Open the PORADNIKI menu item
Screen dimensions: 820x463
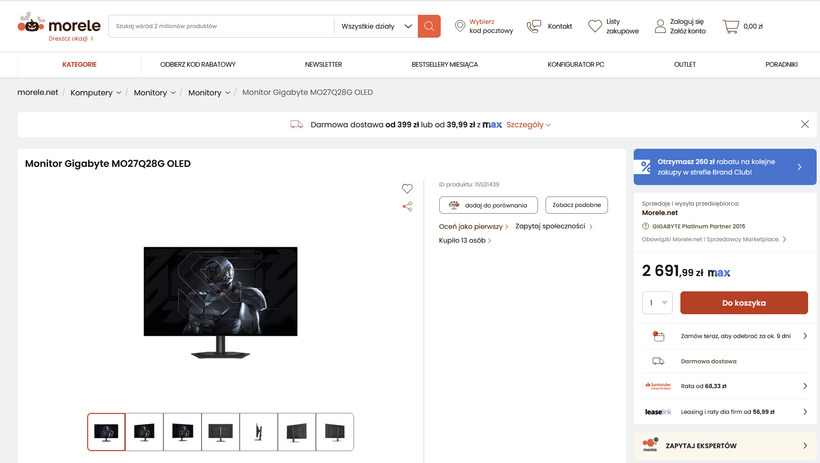781,64
